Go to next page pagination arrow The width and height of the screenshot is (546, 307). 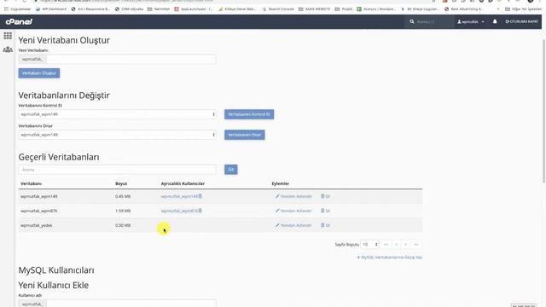(x=406, y=245)
